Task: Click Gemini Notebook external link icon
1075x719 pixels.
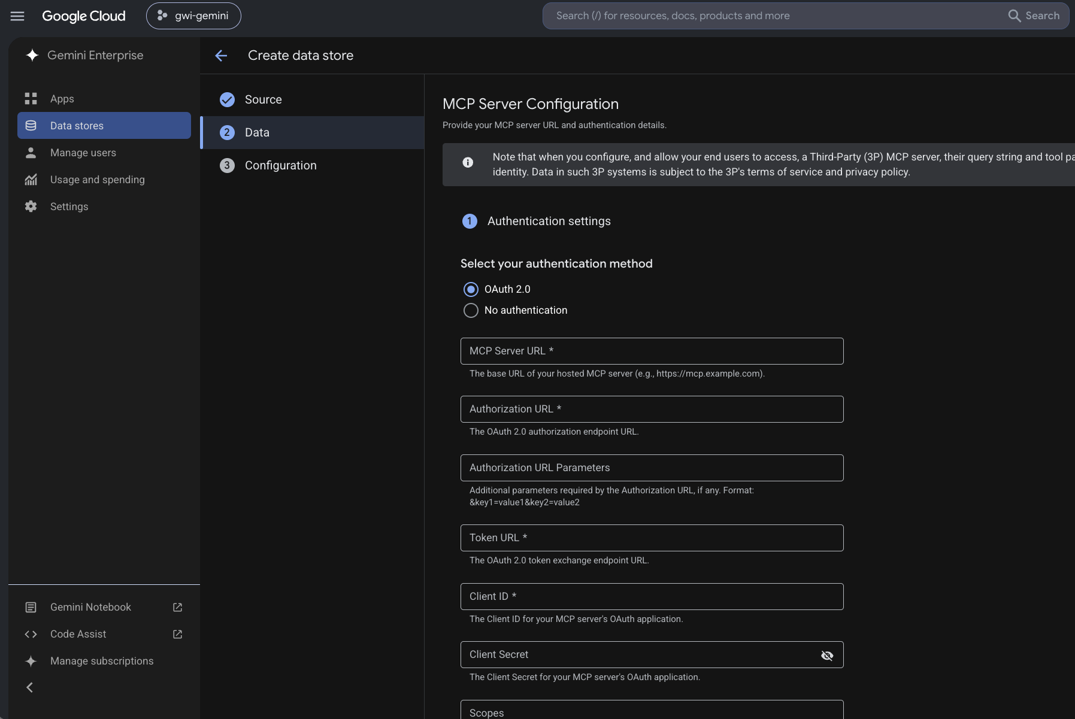Action: [178, 607]
